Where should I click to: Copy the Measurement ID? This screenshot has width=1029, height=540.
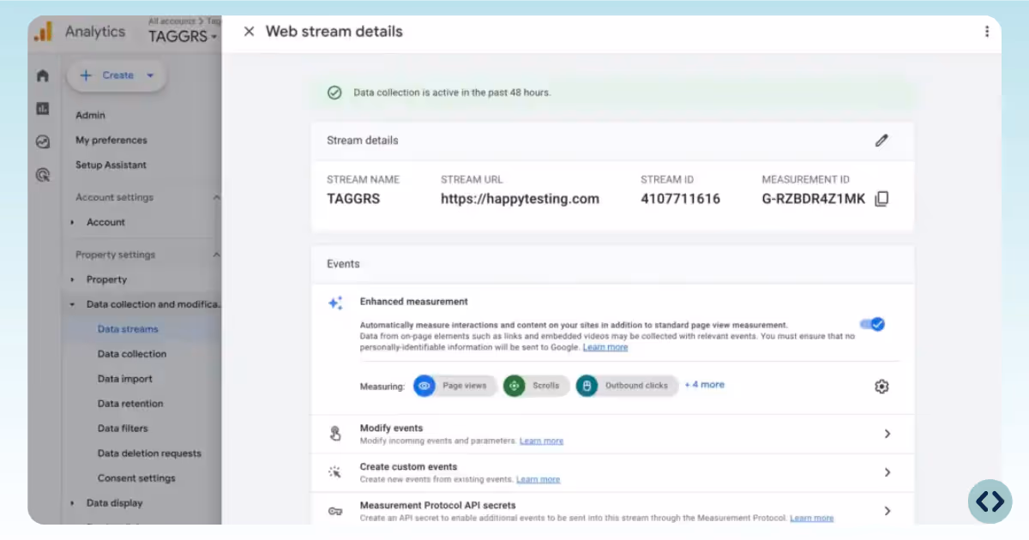coord(882,199)
